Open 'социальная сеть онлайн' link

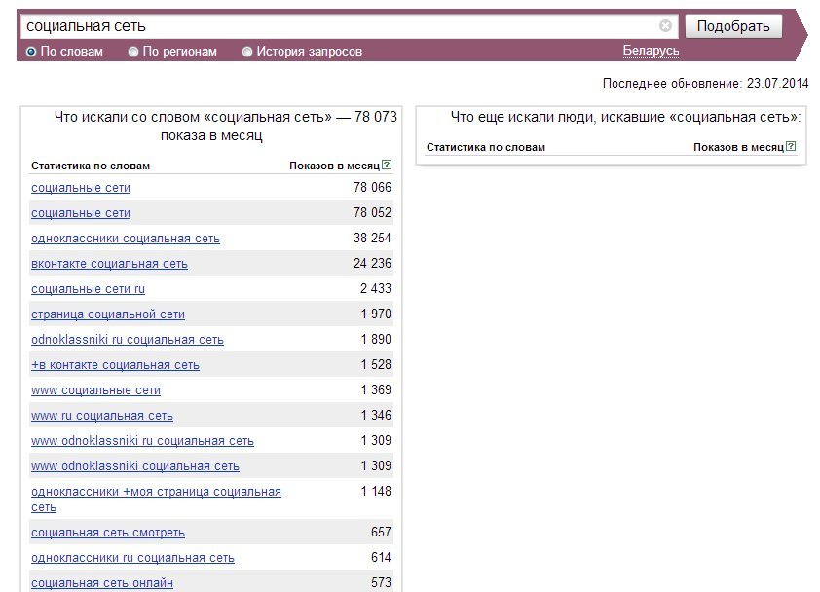click(x=102, y=583)
